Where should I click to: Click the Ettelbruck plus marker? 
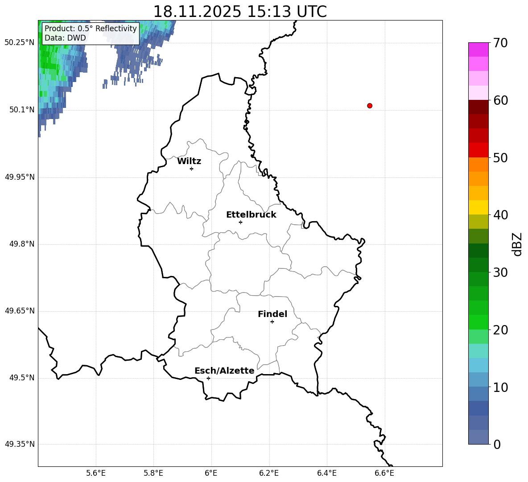pos(240,222)
